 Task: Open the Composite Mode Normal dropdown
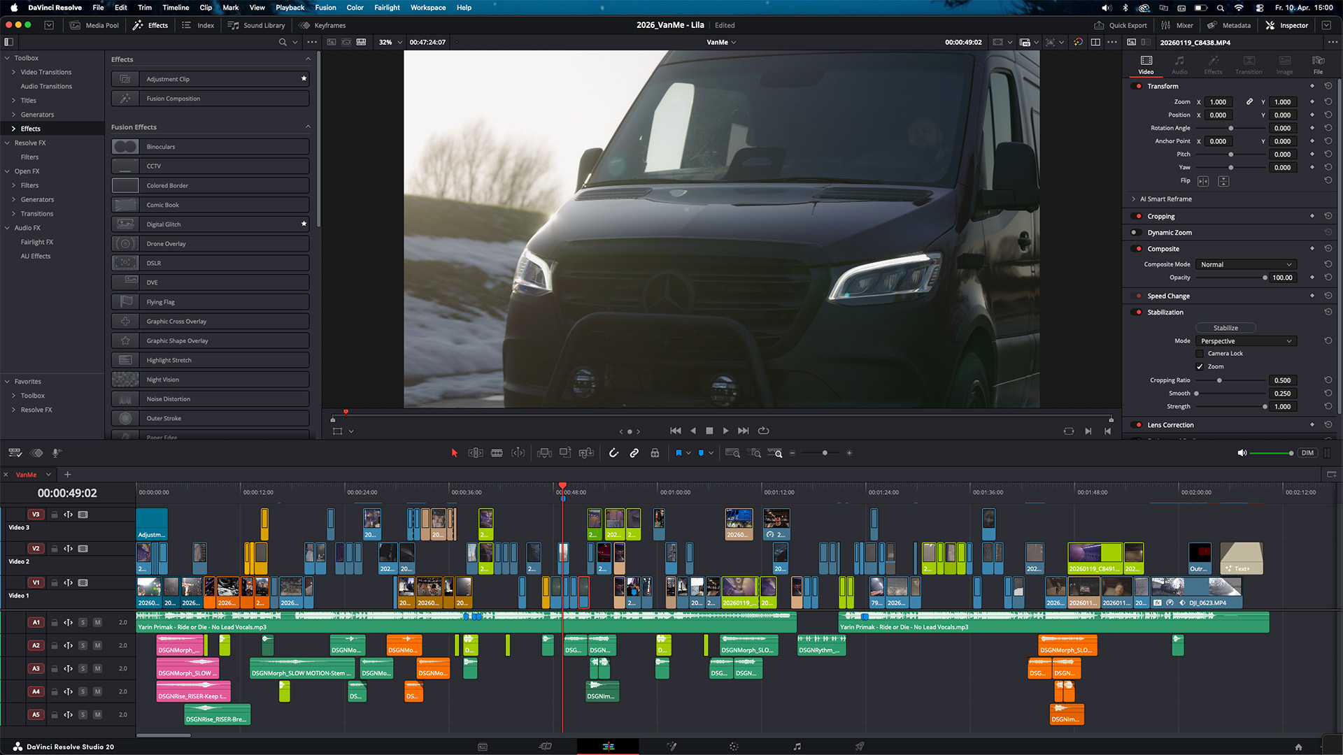pos(1246,264)
